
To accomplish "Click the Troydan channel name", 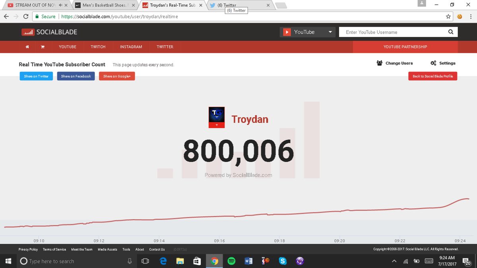I will click(250, 119).
